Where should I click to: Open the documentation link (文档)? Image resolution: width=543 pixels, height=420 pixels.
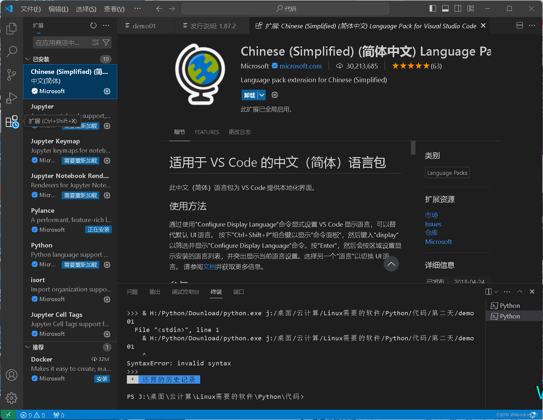click(x=209, y=267)
